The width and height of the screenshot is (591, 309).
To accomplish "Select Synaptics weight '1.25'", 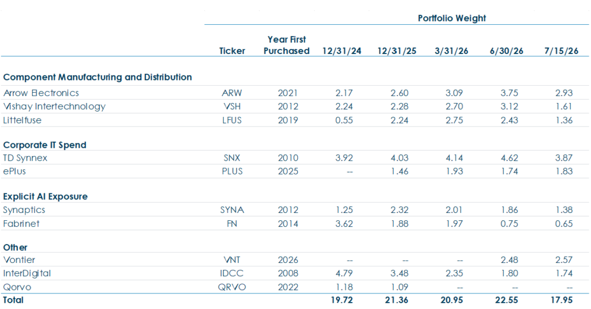I will pyautogui.click(x=344, y=210).
